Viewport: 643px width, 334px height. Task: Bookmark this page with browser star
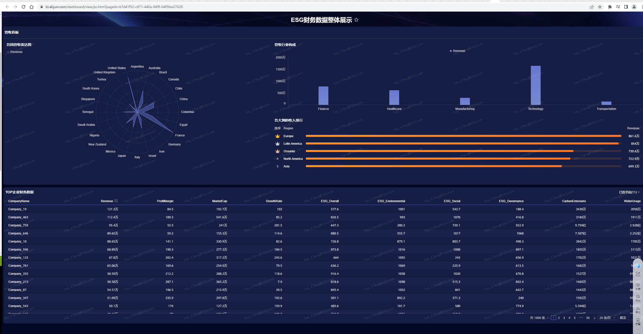click(x=600, y=7)
